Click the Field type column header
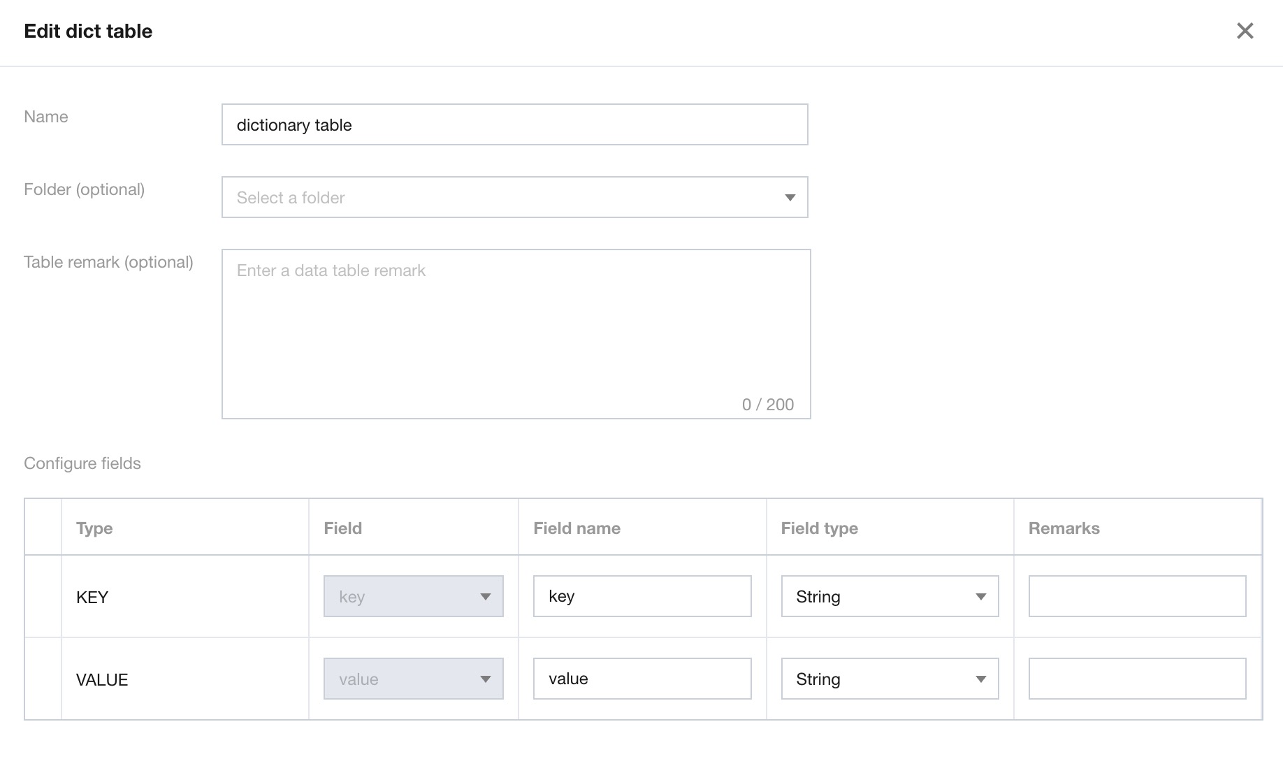Screen dimensions: 1283x759 coord(819,528)
